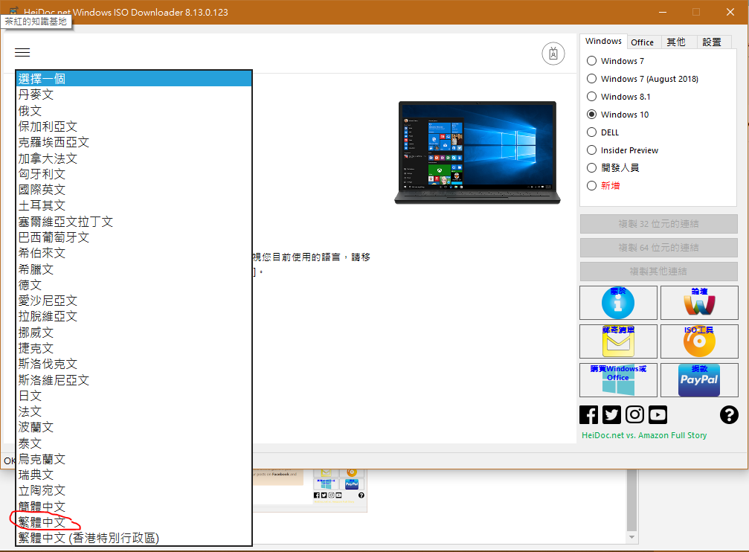
Task: Choose 俄文 from the language list
Action: click(134, 111)
